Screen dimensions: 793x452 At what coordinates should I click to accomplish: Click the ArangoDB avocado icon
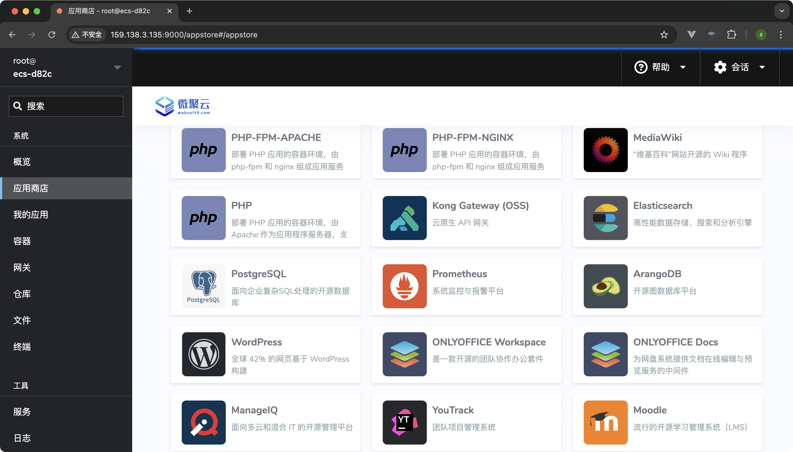coord(605,286)
